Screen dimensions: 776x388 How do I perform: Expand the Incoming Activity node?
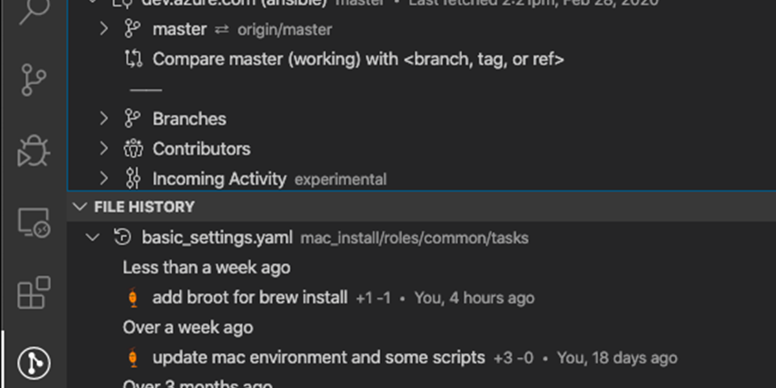point(104,178)
